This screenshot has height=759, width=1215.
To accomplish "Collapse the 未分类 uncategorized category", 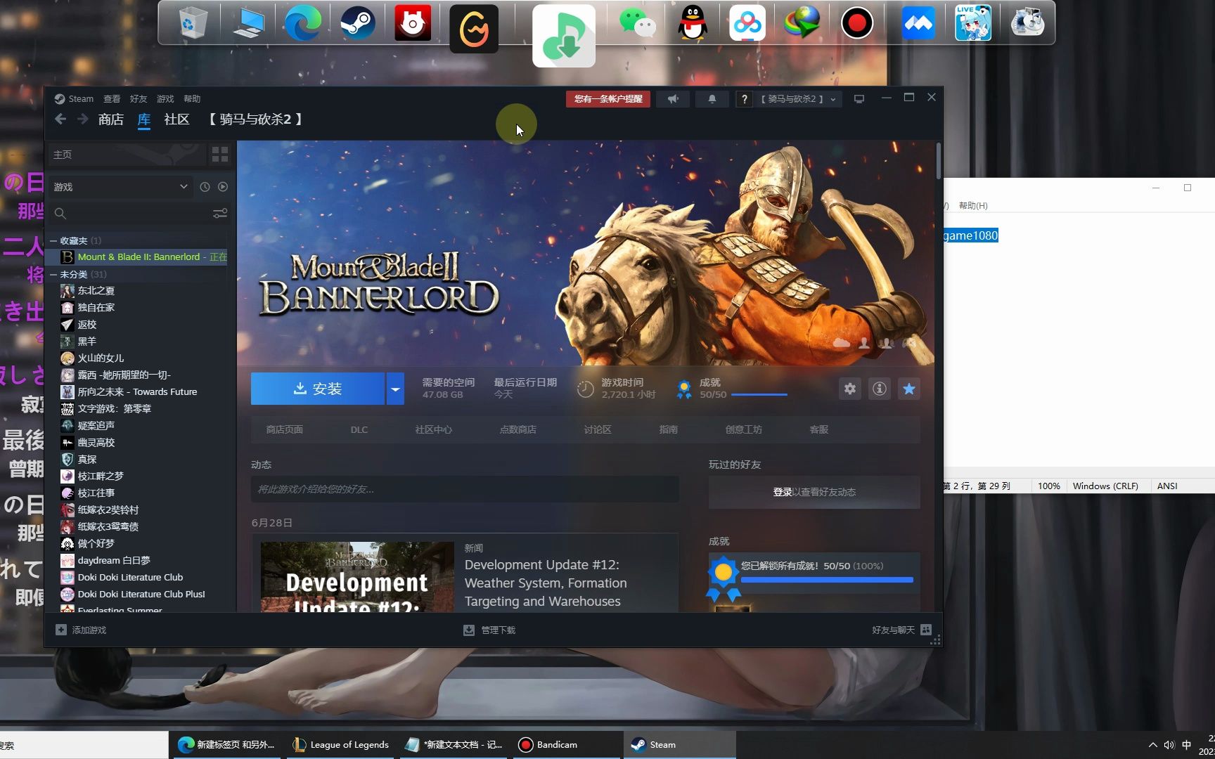I will click(53, 274).
